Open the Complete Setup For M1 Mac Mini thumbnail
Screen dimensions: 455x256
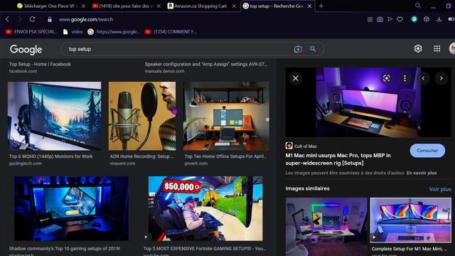pyautogui.click(x=410, y=220)
